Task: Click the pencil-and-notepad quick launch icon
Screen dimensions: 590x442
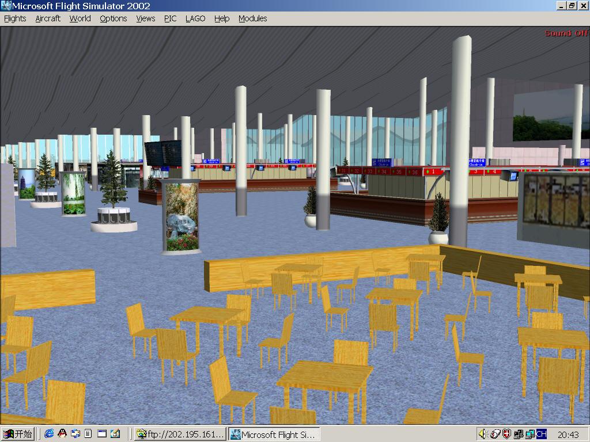Action: [115, 434]
